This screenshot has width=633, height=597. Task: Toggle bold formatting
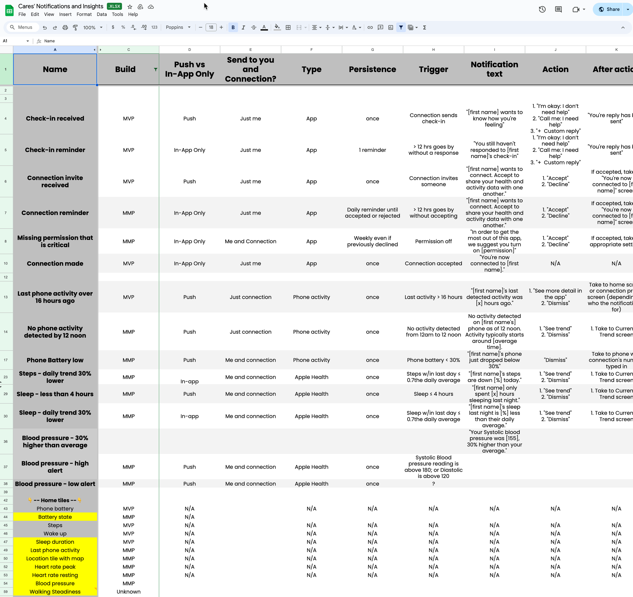[x=233, y=27]
